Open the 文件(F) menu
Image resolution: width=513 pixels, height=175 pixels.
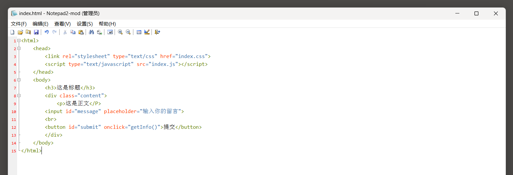(19, 24)
